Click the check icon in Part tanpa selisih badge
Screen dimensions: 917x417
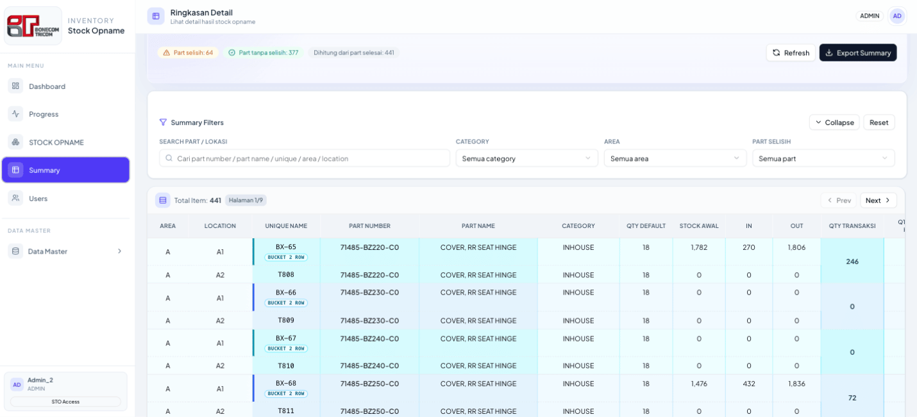(x=232, y=53)
